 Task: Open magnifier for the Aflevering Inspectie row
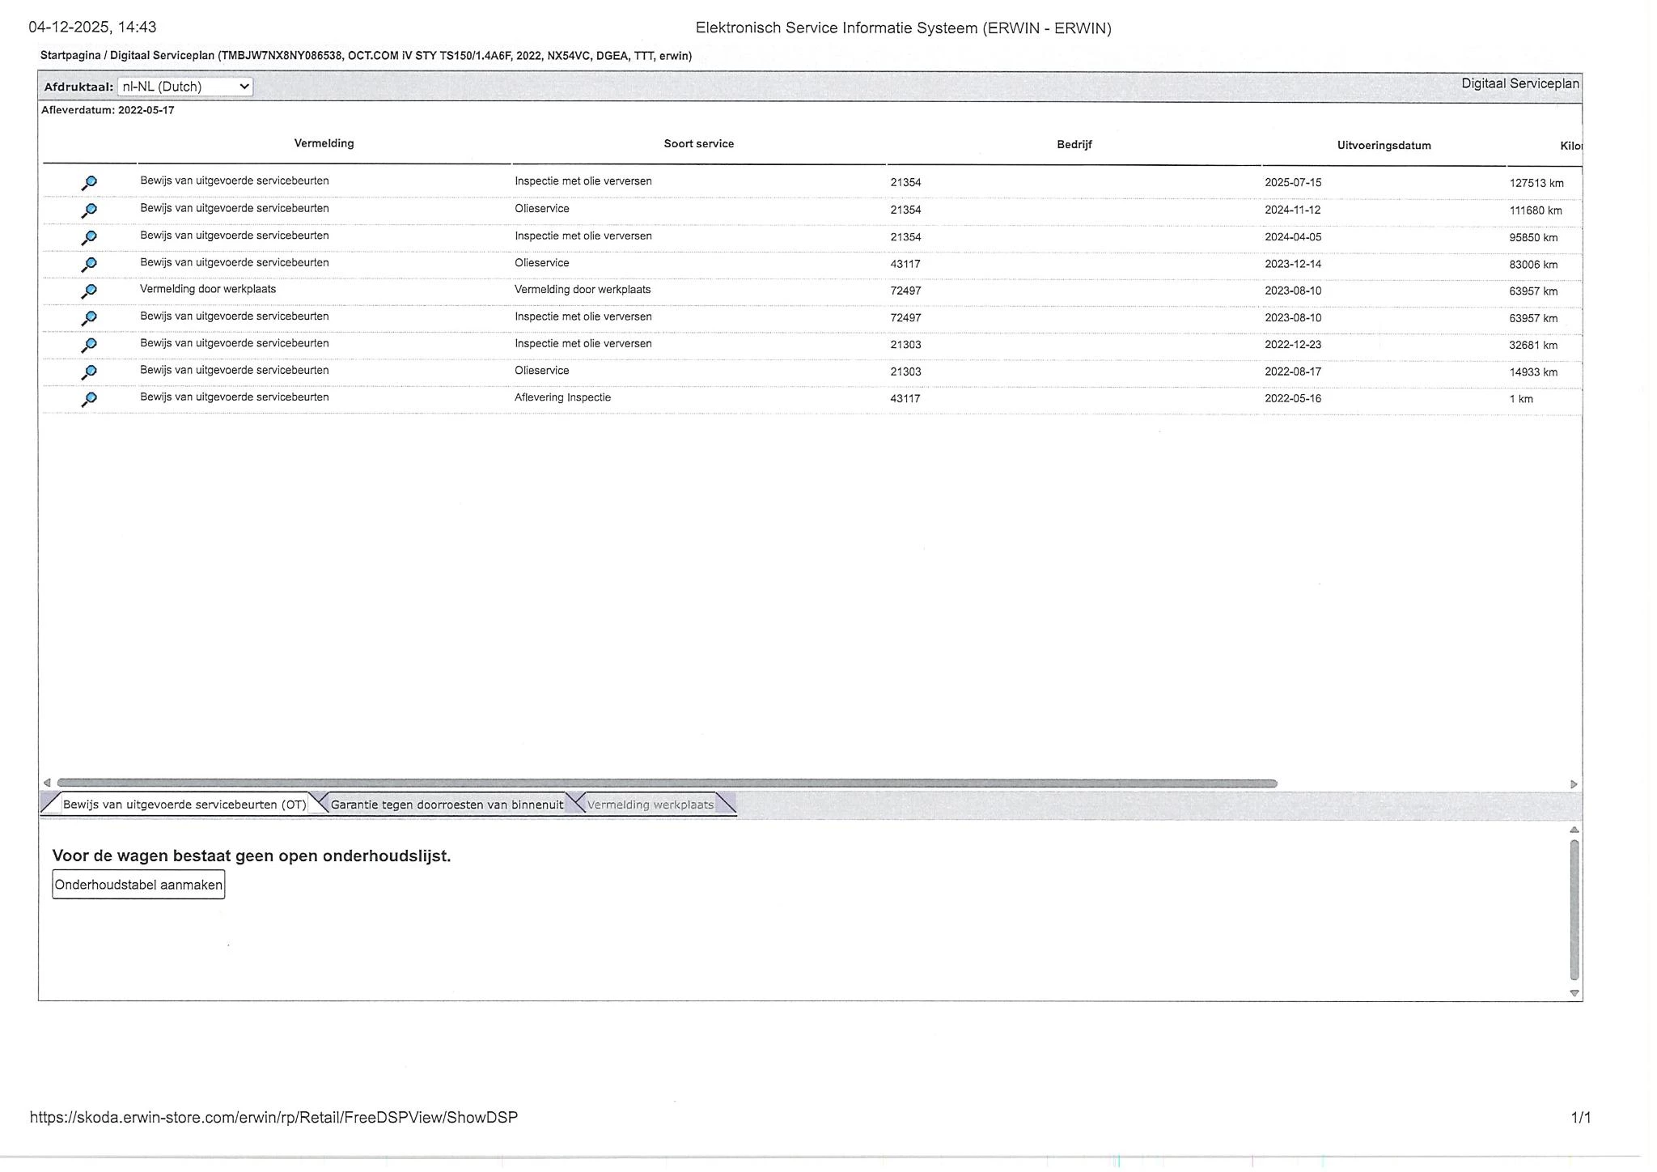click(x=89, y=399)
